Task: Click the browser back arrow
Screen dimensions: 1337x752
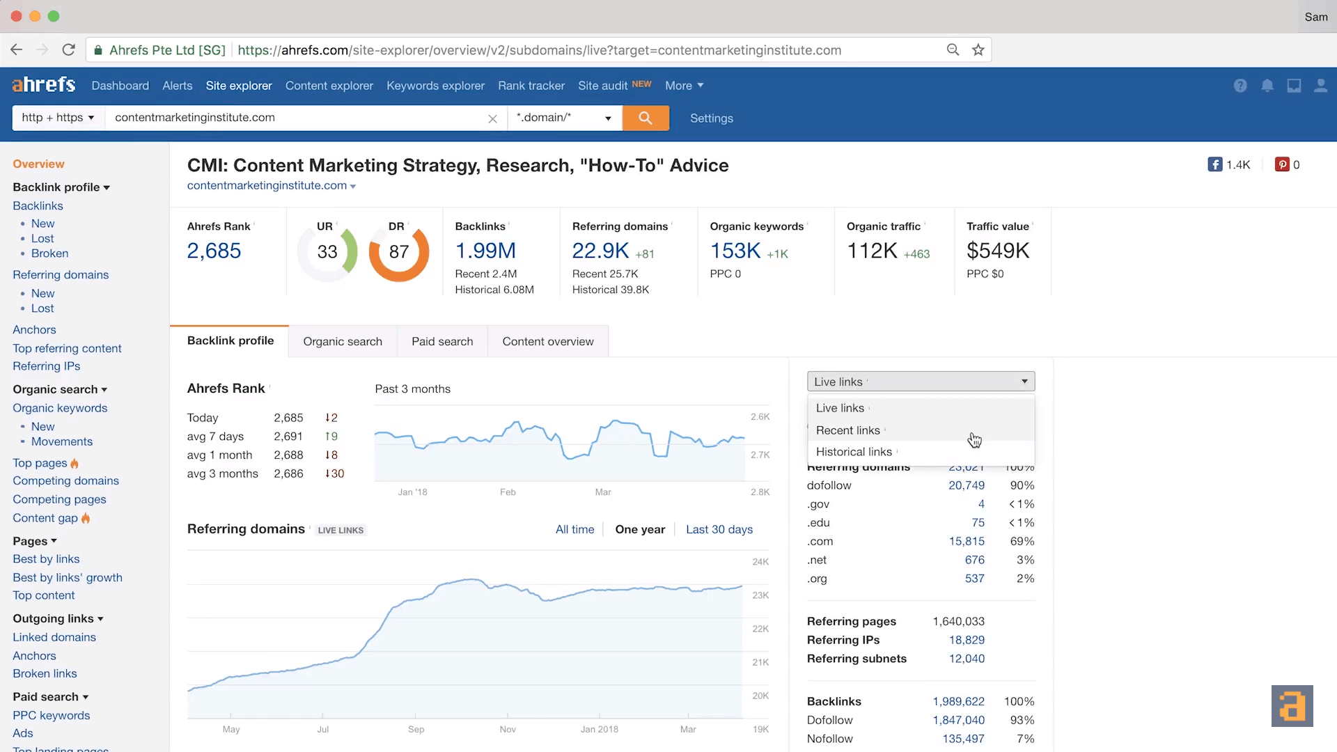Action: [x=17, y=49]
